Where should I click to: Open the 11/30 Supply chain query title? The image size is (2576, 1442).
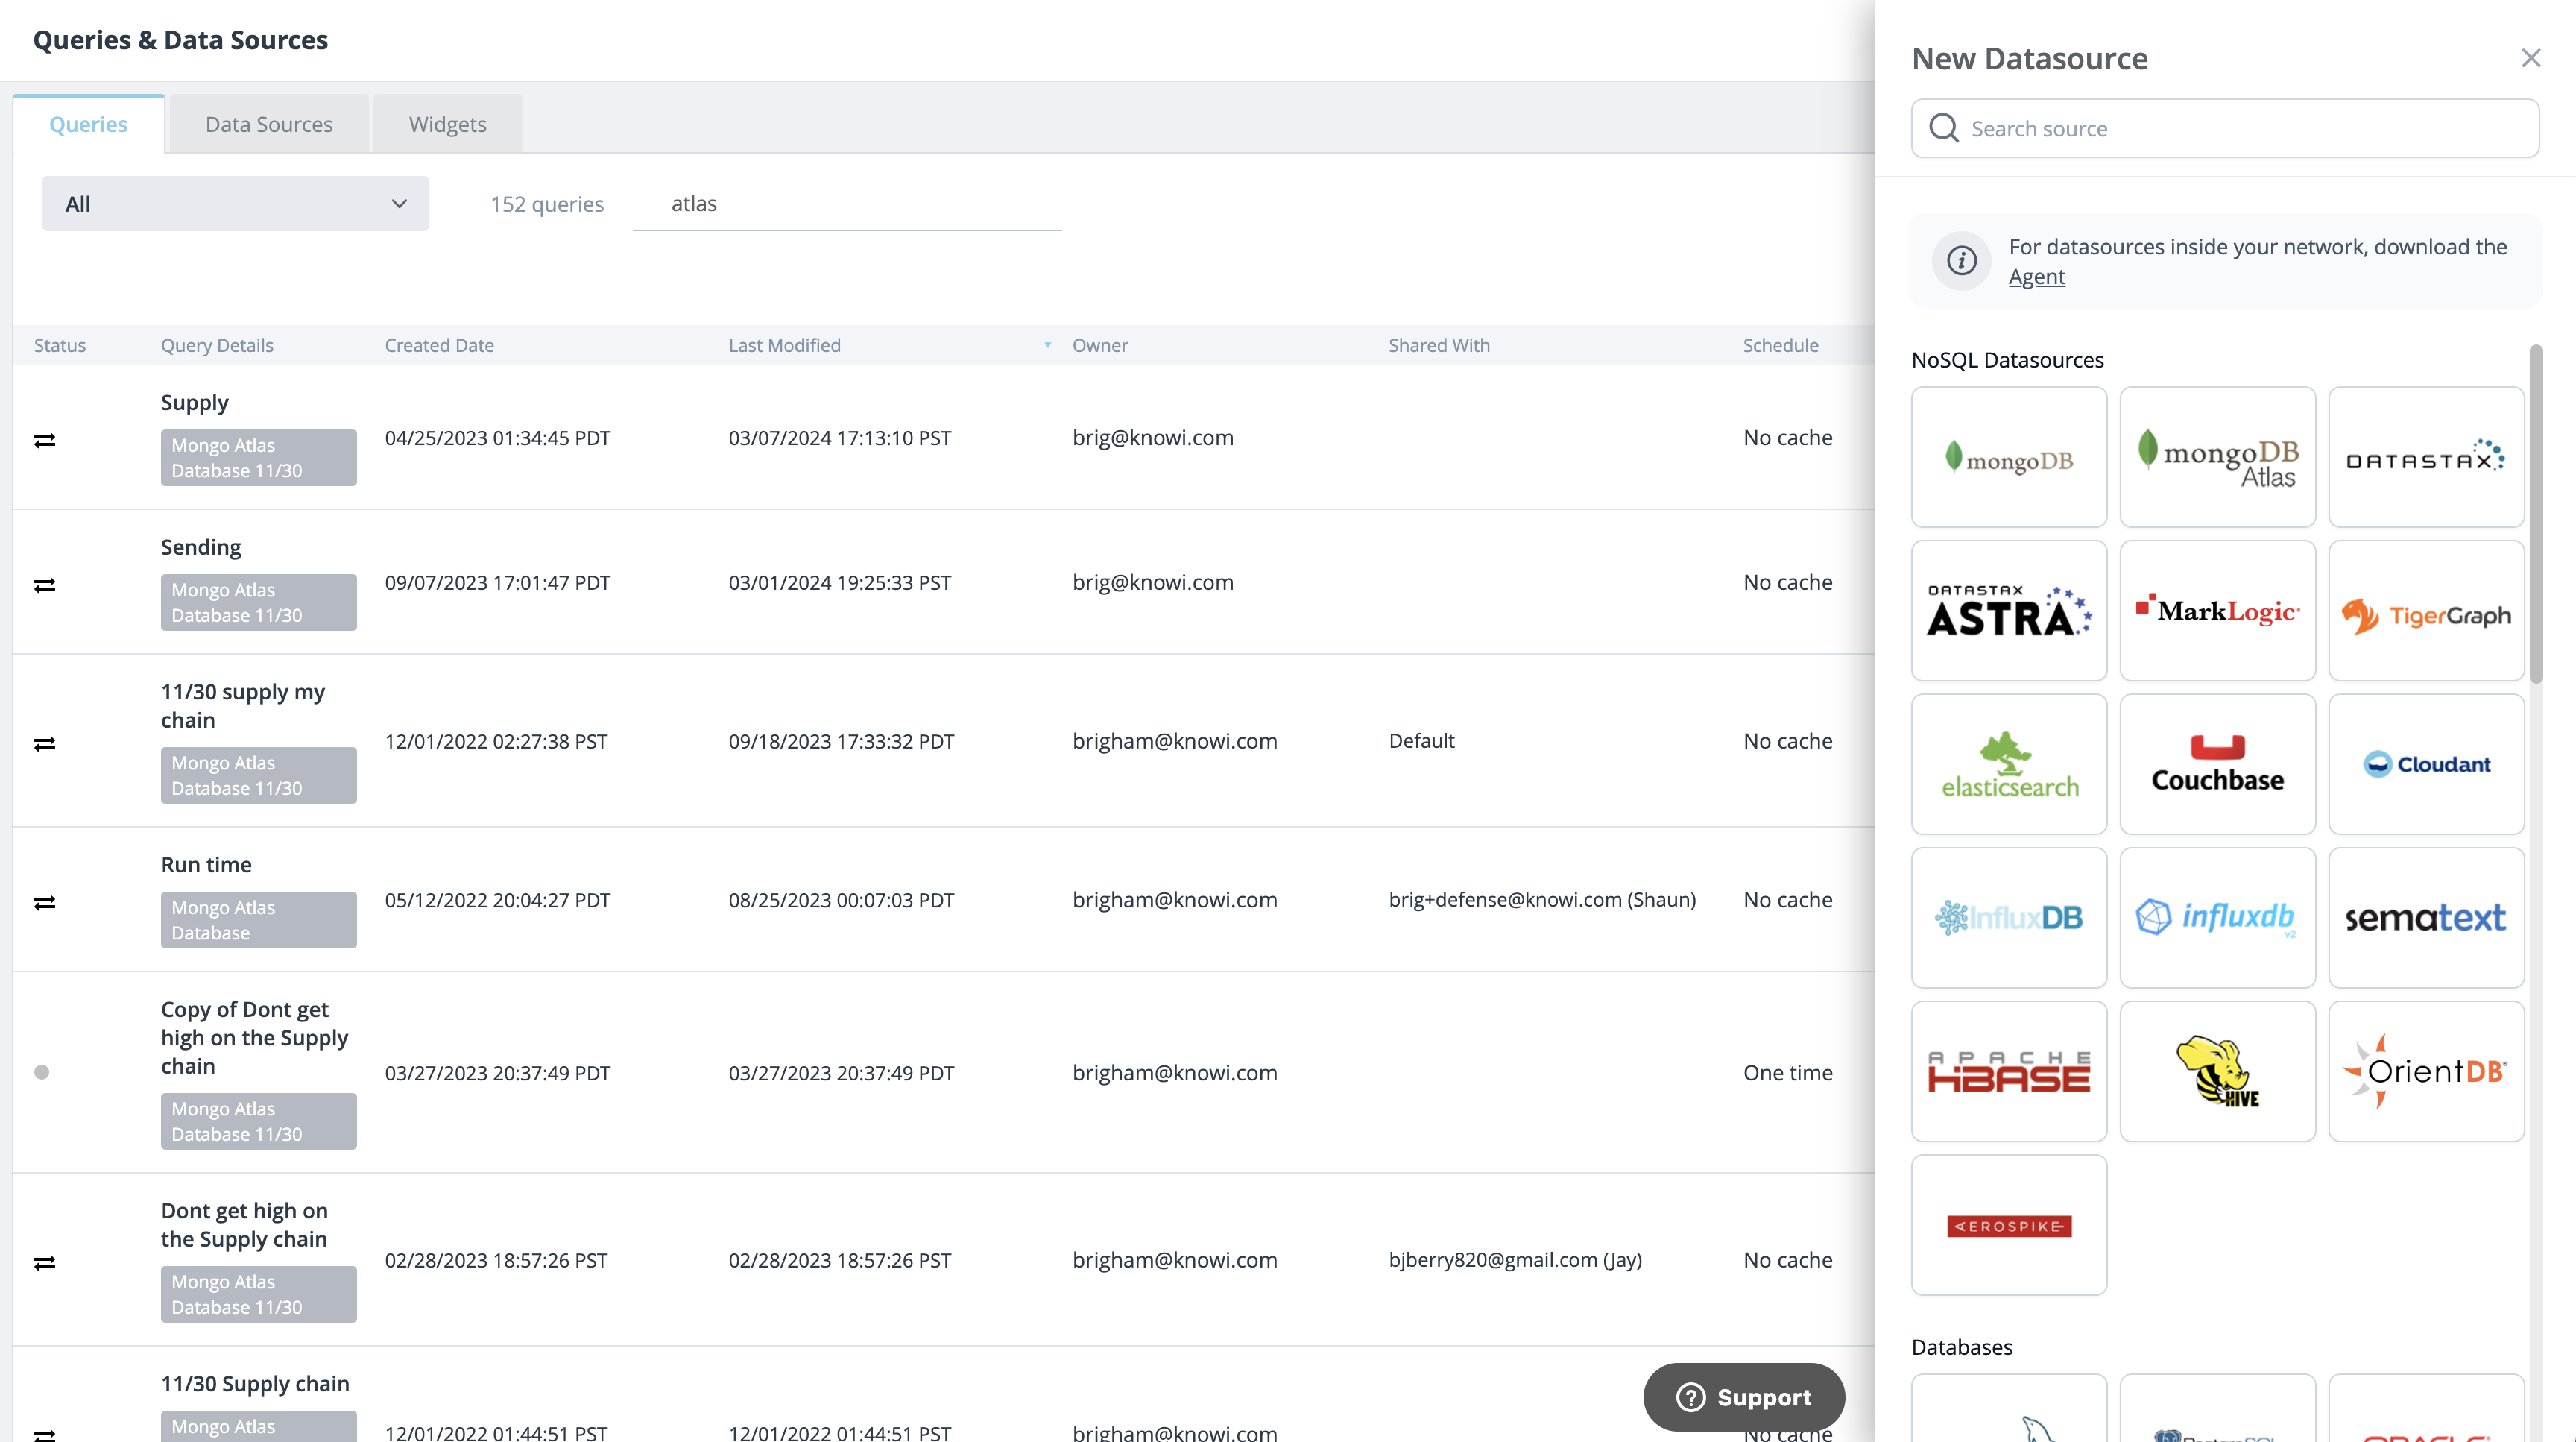(x=255, y=1383)
